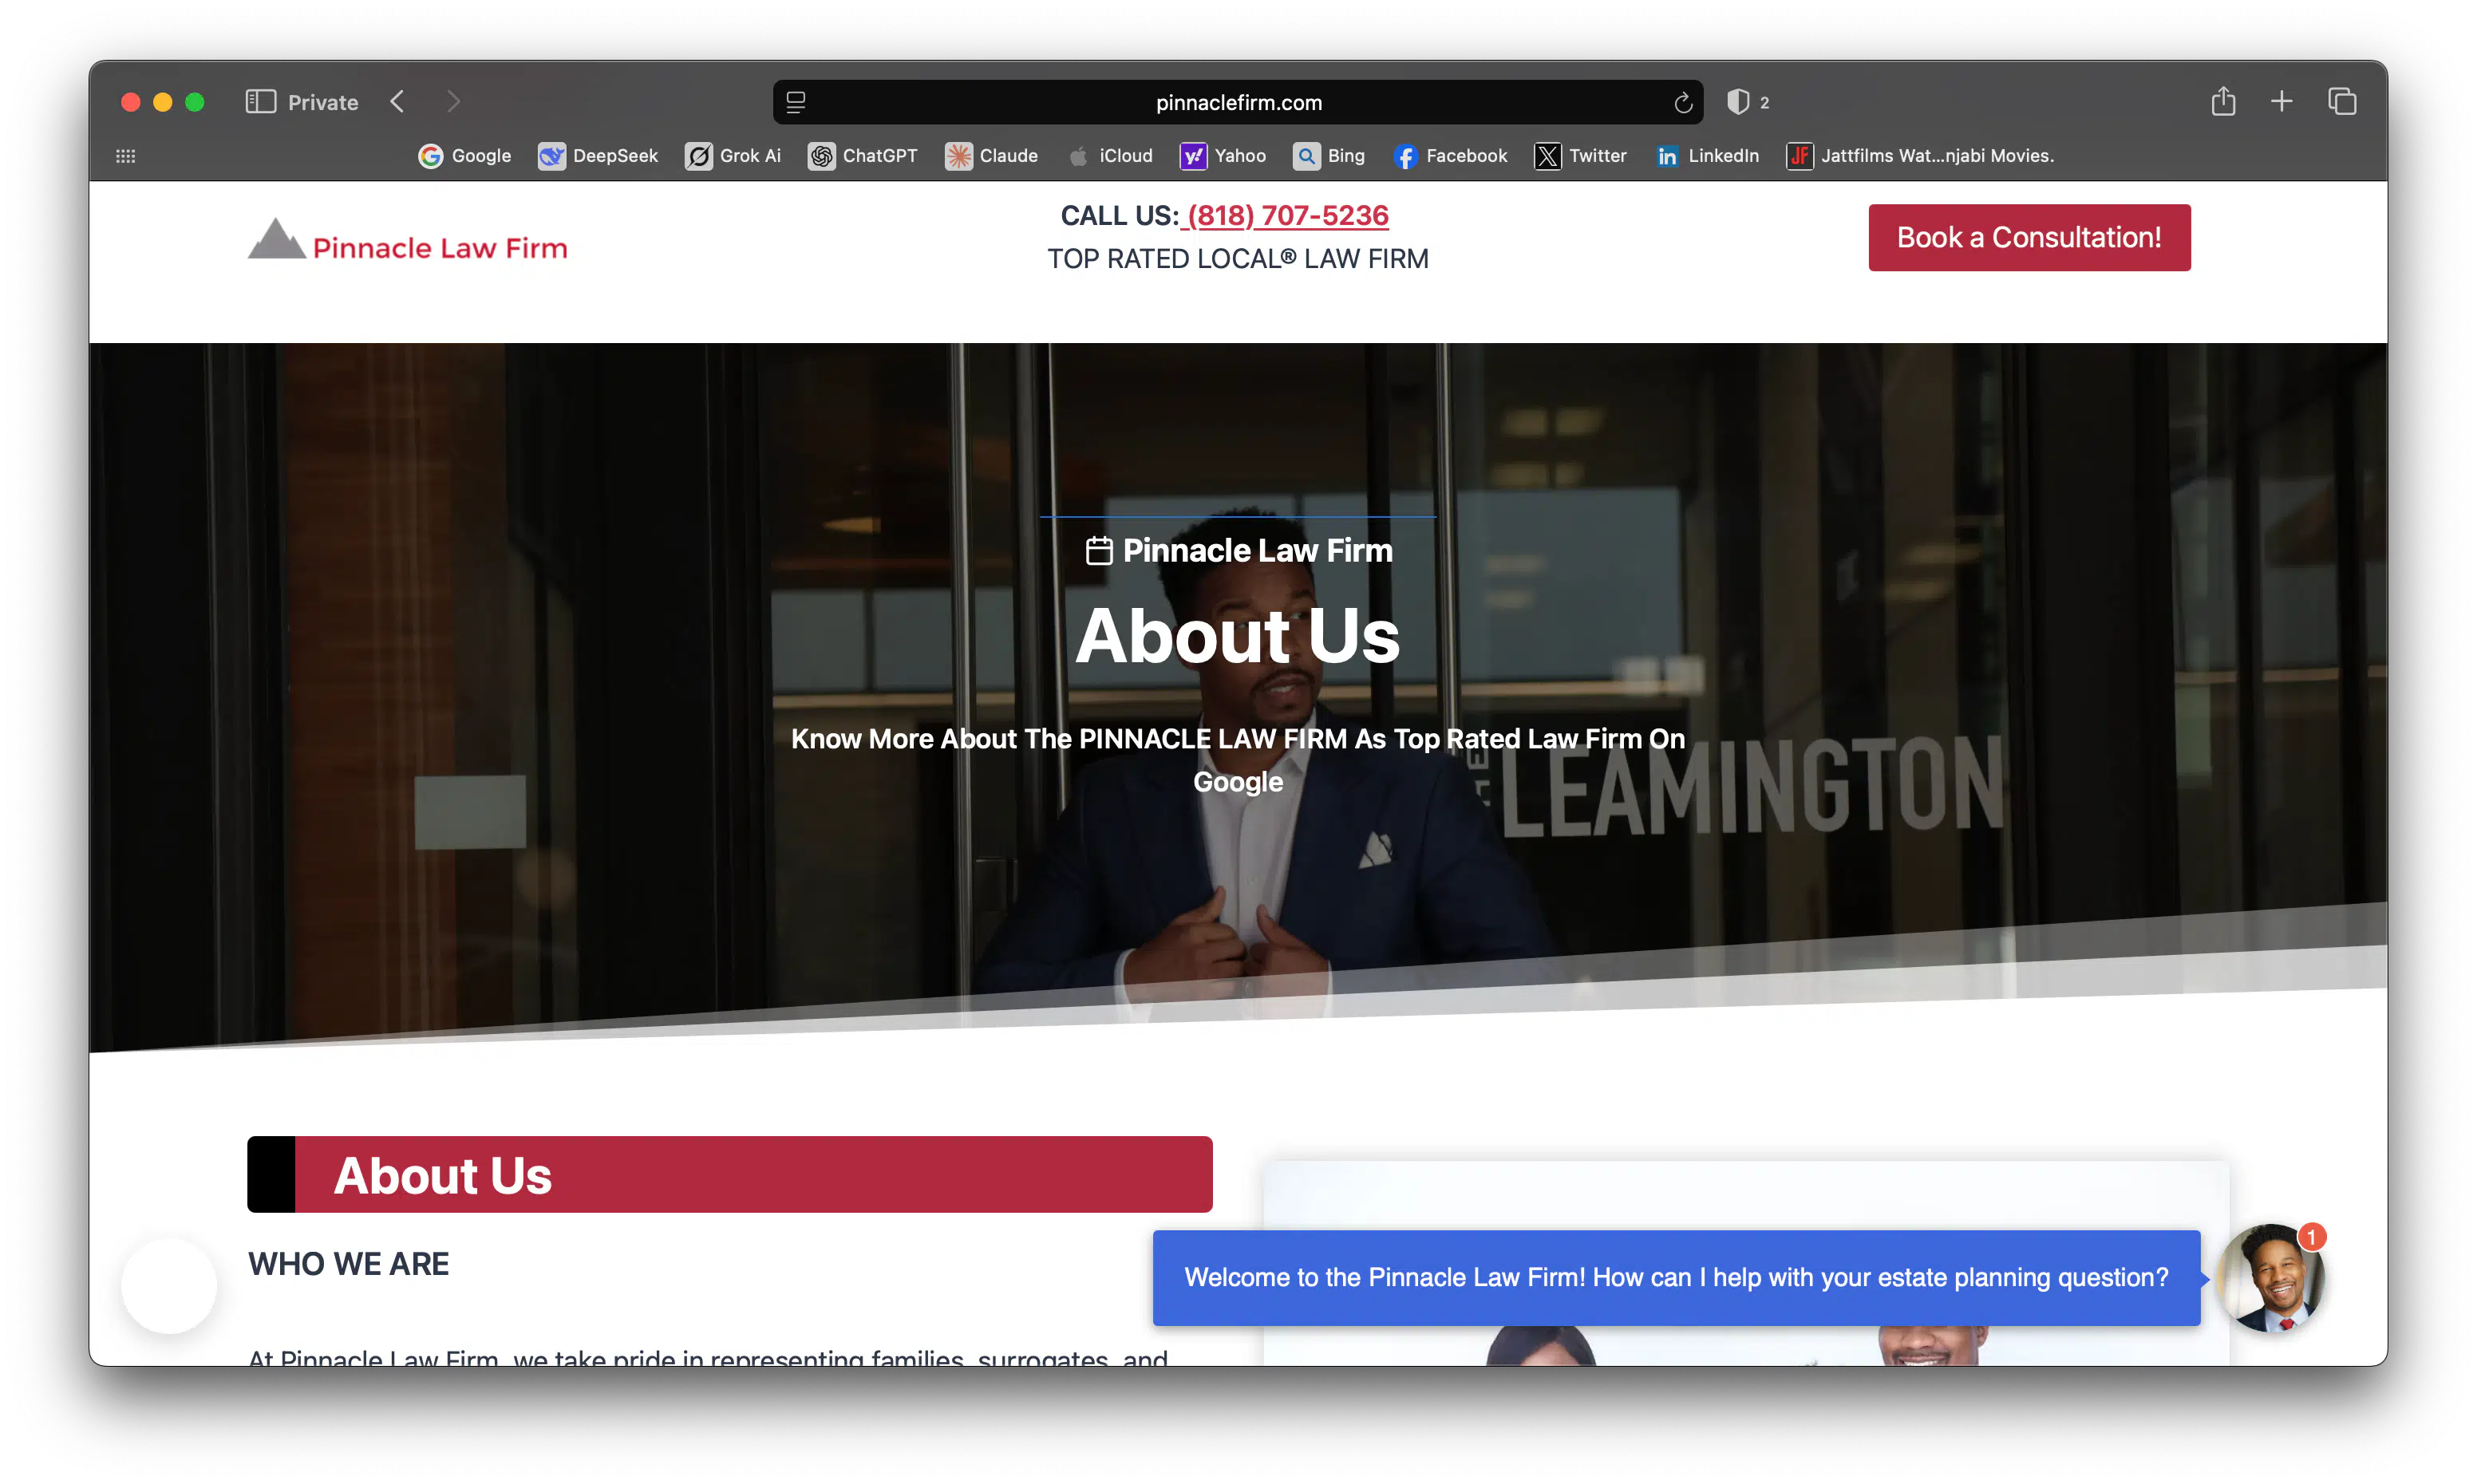Open the LinkedIn bookmark
The width and height of the screenshot is (2477, 1484).
1708,156
